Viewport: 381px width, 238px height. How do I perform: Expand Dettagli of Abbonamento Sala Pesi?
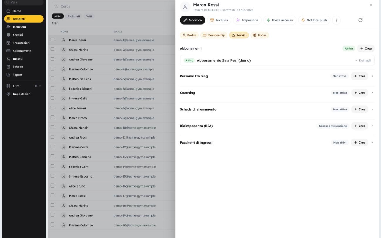[363, 60]
